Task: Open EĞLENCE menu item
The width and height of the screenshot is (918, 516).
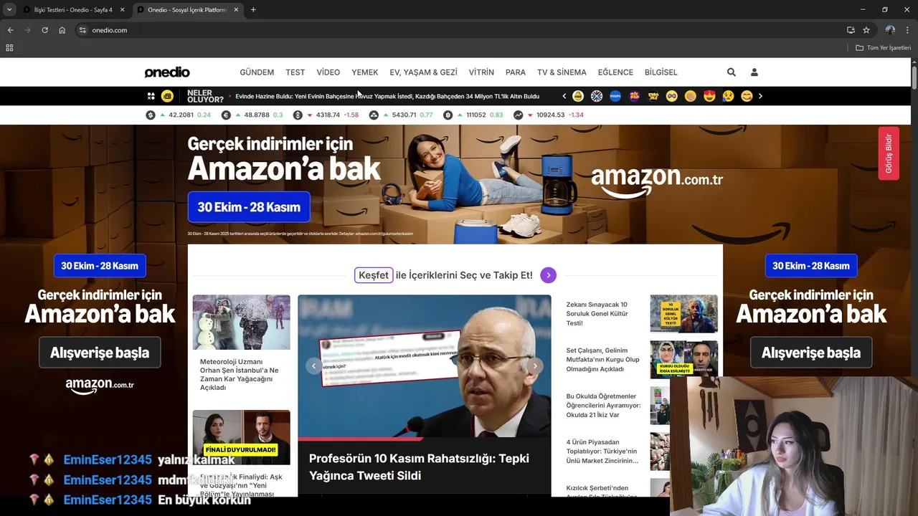Action: click(x=615, y=72)
